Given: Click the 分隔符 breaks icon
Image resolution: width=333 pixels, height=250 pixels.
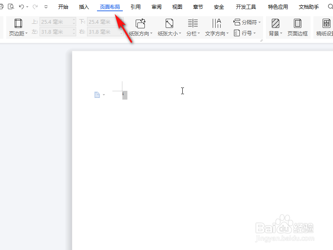Looking at the screenshot, I should pos(237,22).
